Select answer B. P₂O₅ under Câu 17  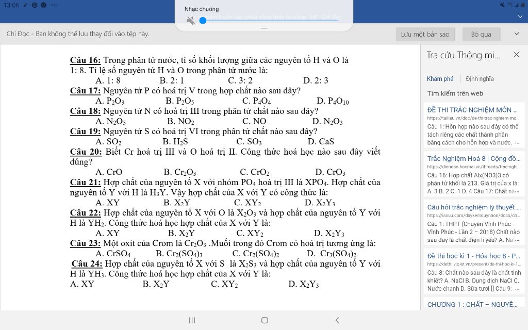[180, 101]
